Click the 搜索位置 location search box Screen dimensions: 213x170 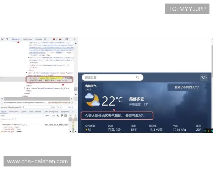[113, 78]
